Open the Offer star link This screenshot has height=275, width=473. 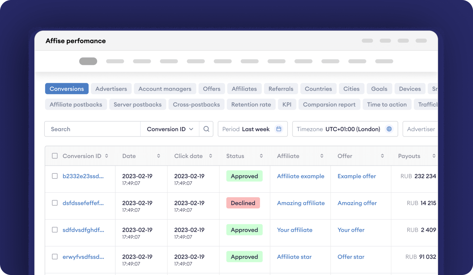(351, 257)
